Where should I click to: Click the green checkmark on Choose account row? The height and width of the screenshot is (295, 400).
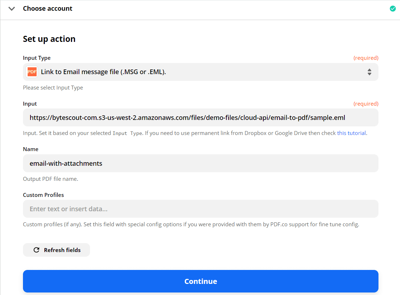point(392,8)
